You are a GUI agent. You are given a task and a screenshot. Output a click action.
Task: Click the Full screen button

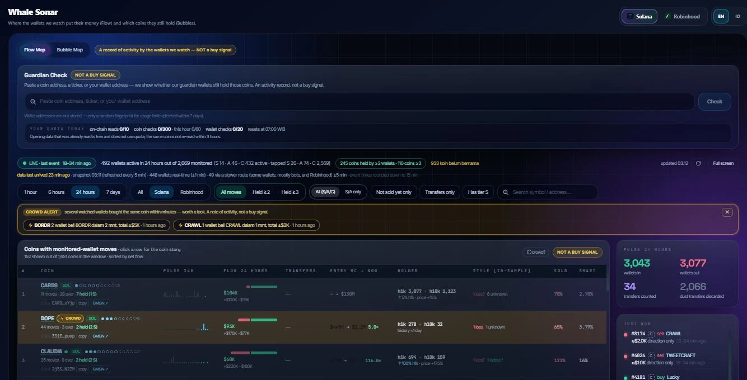(x=722, y=163)
